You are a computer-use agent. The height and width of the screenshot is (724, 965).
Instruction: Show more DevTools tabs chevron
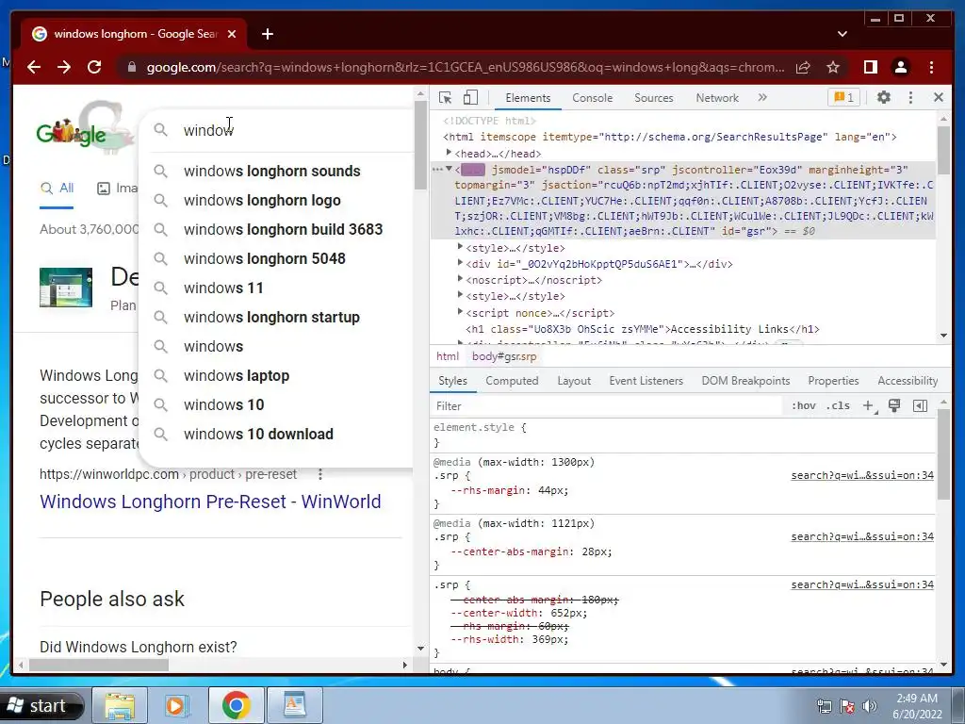[762, 97]
